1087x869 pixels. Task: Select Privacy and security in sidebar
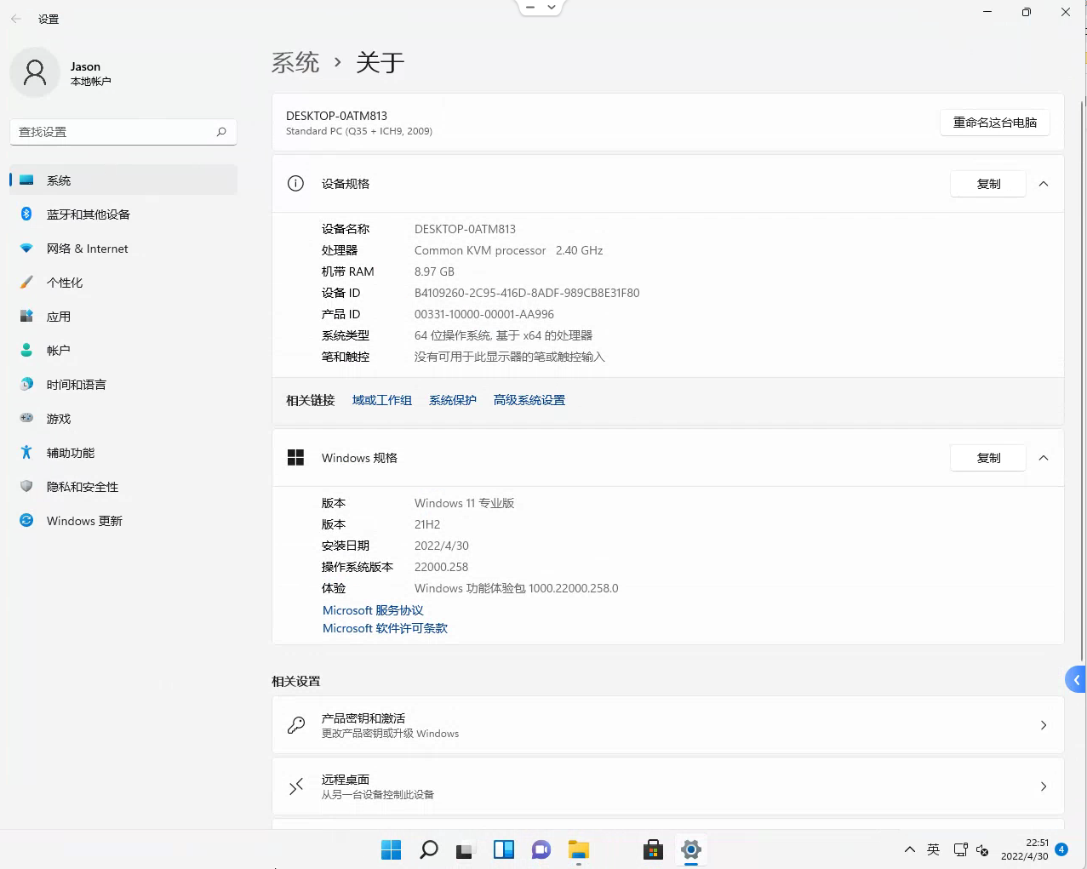coord(82,487)
